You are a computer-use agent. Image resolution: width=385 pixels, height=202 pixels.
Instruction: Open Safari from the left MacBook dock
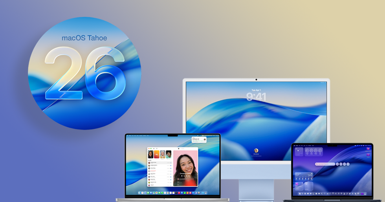coord(145,193)
